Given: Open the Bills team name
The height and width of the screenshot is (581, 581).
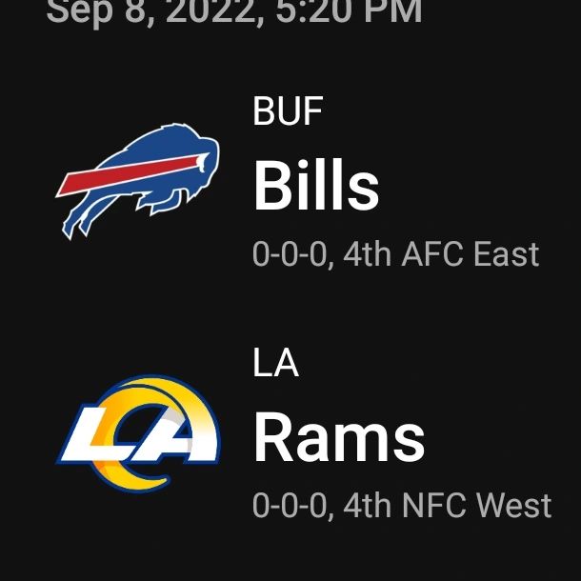Looking at the screenshot, I should pos(316,186).
